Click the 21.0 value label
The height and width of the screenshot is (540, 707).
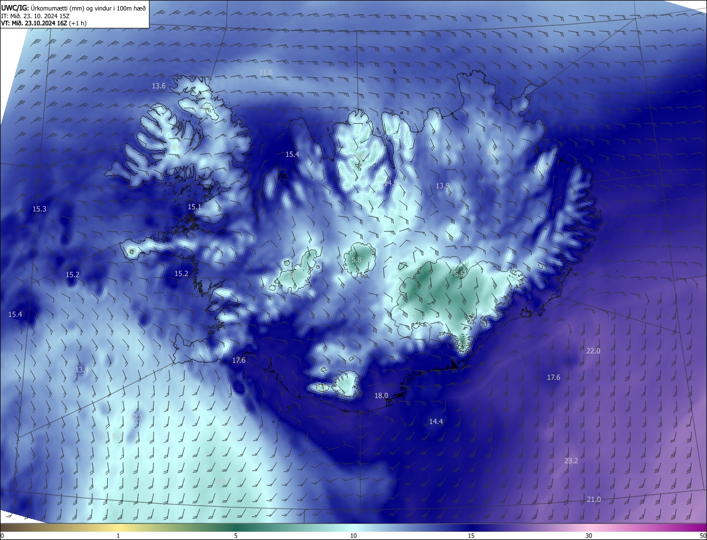[x=594, y=500]
